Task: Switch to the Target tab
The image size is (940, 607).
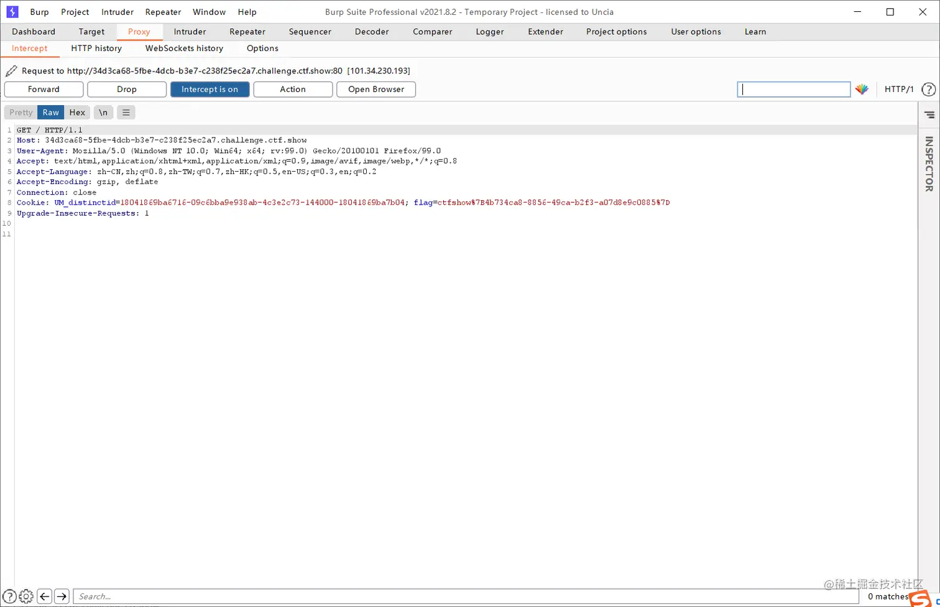Action: pyautogui.click(x=91, y=32)
